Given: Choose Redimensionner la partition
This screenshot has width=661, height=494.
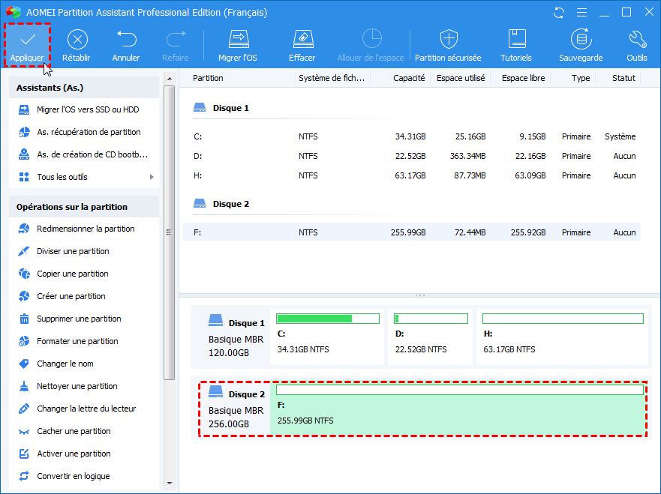Looking at the screenshot, I should click(x=86, y=229).
